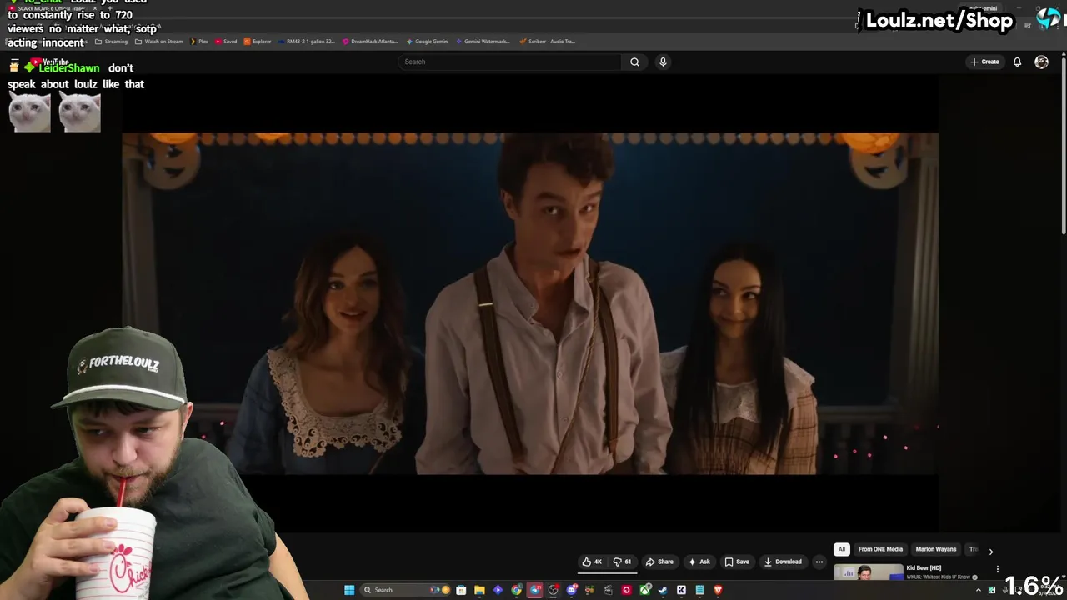The width and height of the screenshot is (1067, 600).
Task: Open the Brave browser from the taskbar
Action: click(718, 590)
